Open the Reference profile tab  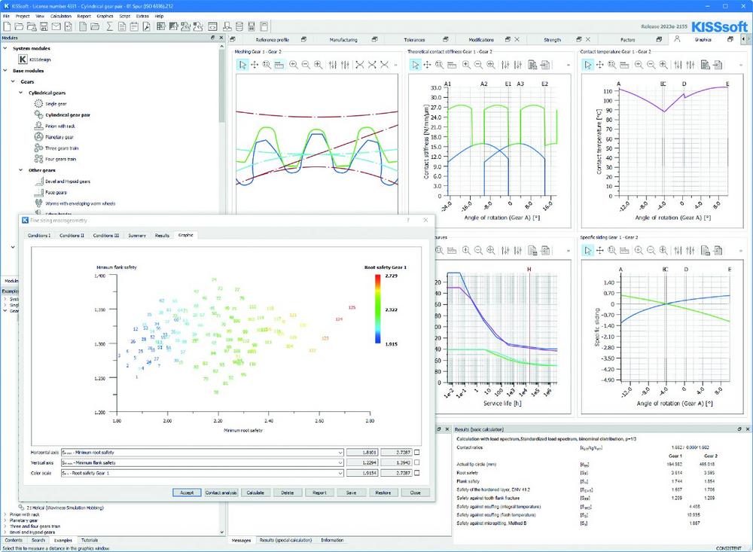(273, 40)
